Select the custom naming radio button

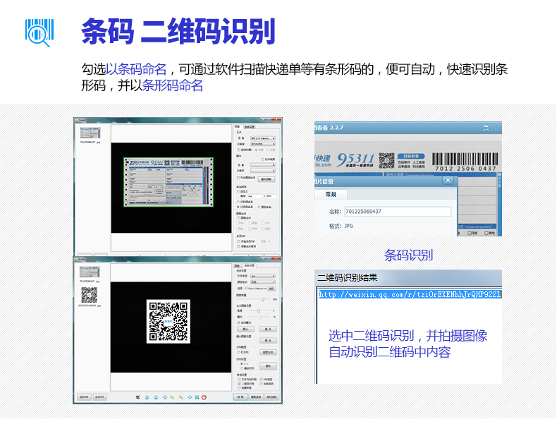click(238, 192)
